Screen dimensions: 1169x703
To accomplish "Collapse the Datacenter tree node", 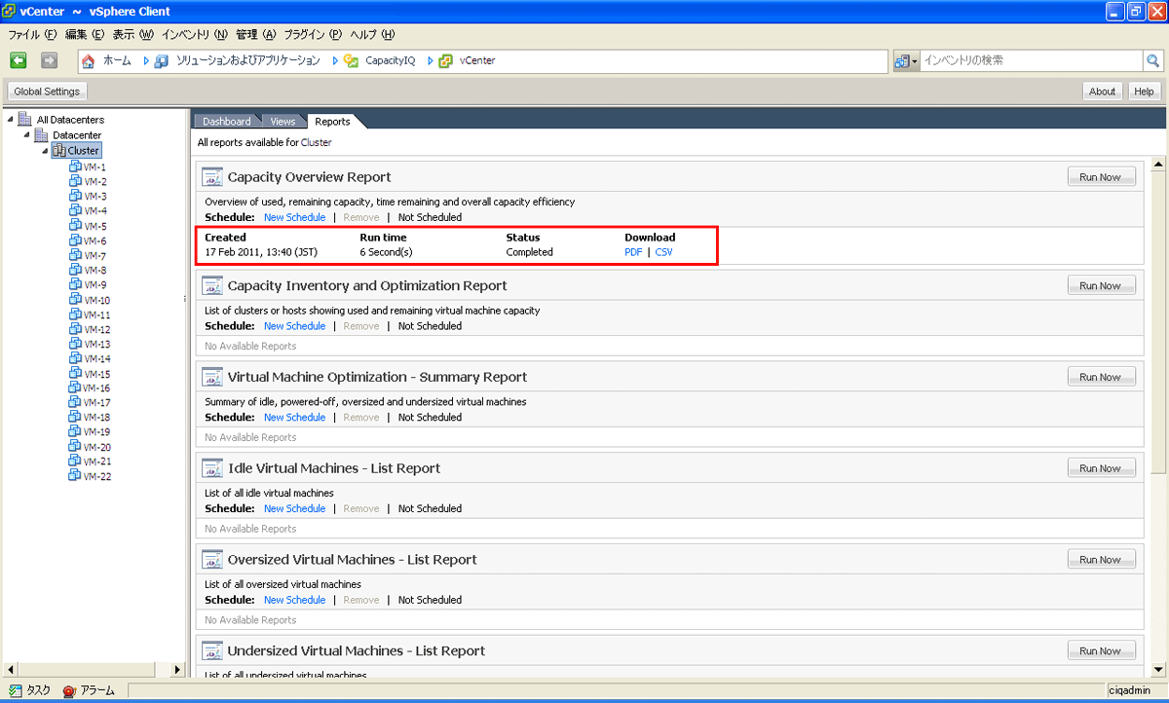I will [x=27, y=134].
